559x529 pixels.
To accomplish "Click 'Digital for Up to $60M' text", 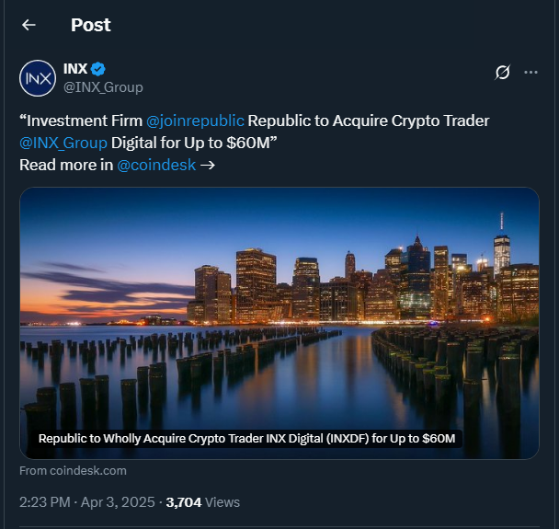I will pos(194,143).
